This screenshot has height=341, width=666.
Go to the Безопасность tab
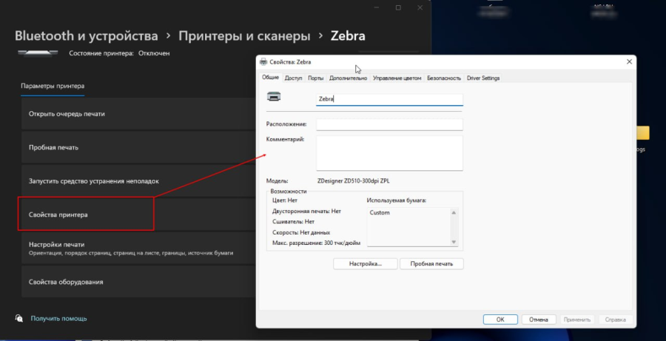coord(444,78)
